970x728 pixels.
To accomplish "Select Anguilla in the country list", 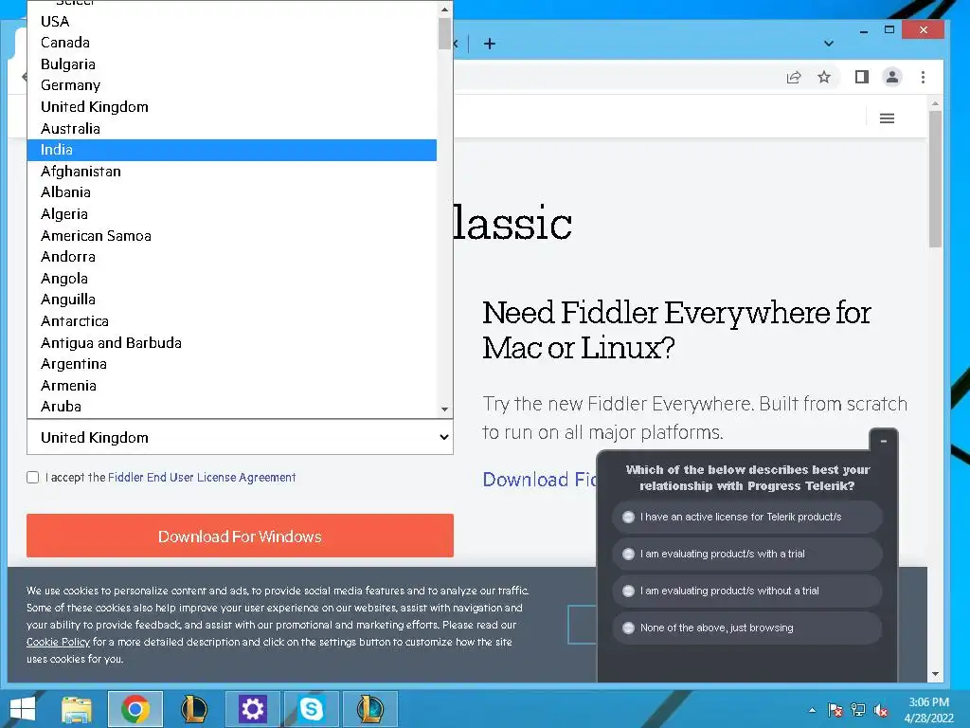I will [232, 300].
